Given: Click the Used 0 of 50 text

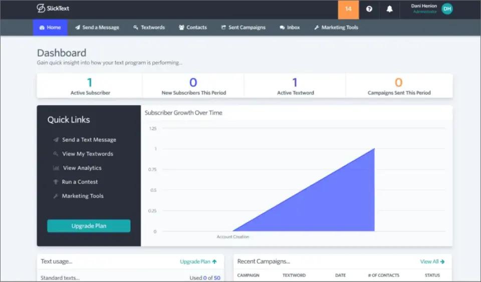Looking at the screenshot, I should pos(205,278).
